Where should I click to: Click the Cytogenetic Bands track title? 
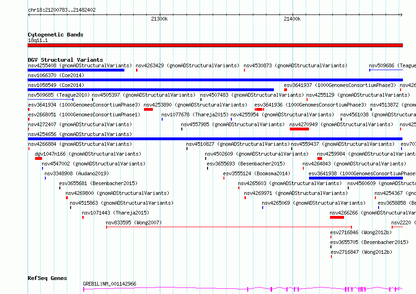point(56,35)
